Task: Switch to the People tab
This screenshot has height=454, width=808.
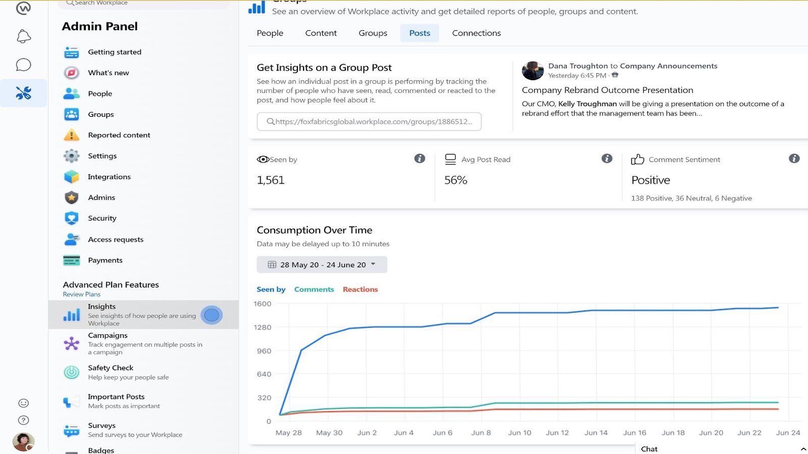Action: [x=270, y=33]
